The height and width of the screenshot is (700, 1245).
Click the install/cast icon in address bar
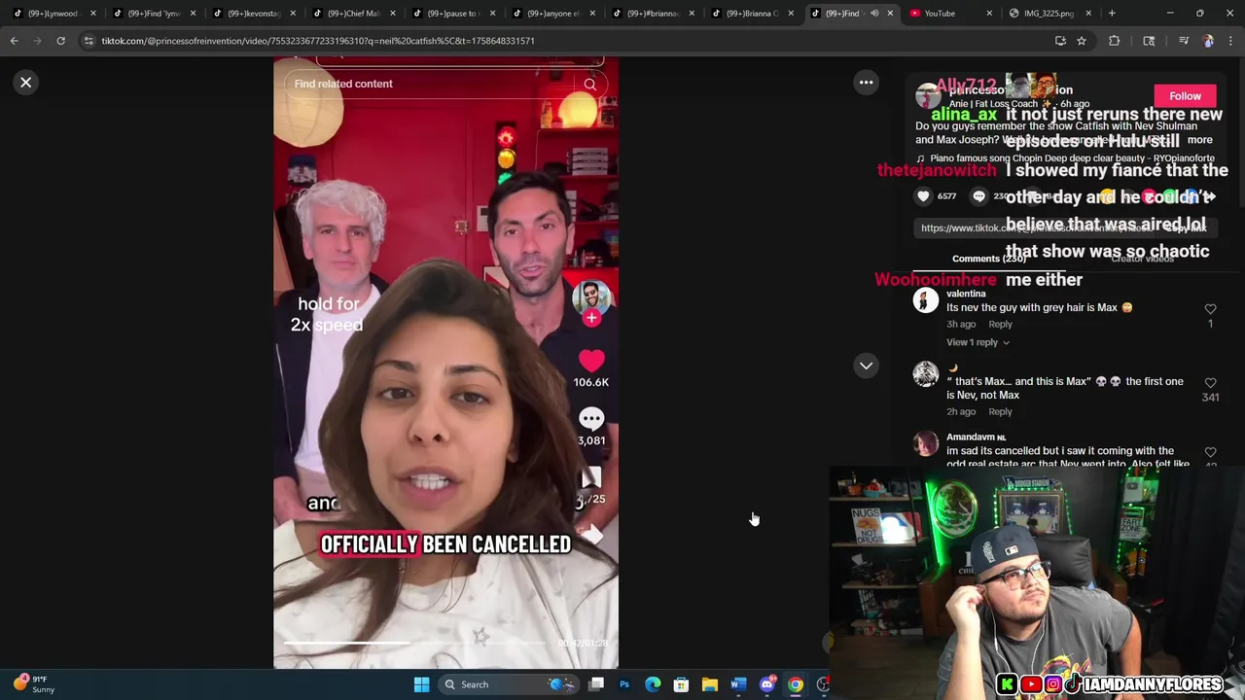[x=1060, y=41]
